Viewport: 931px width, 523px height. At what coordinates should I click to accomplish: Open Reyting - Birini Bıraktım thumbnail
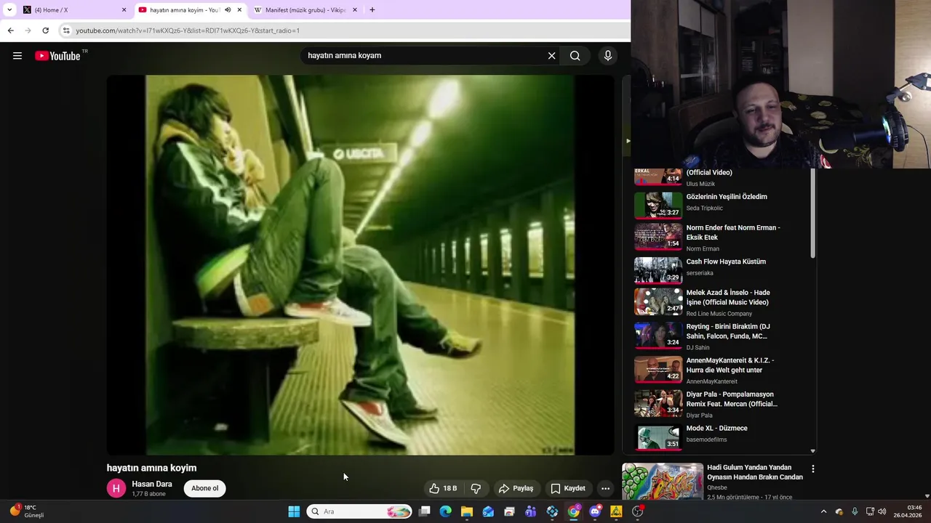coord(658,336)
